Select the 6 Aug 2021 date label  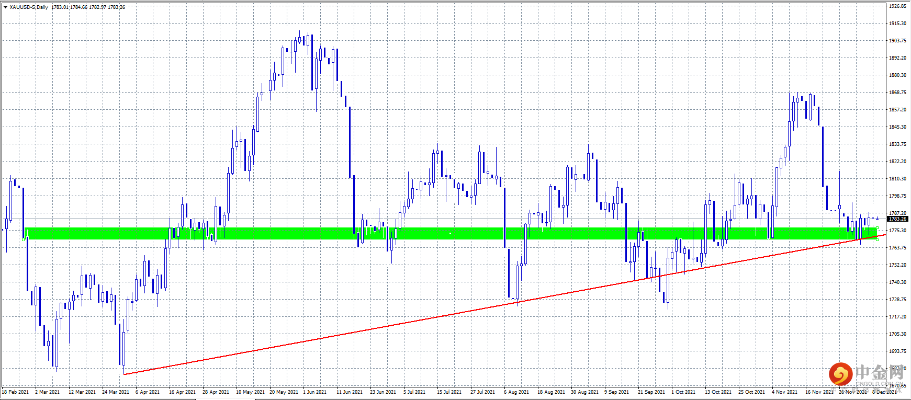tap(516, 392)
